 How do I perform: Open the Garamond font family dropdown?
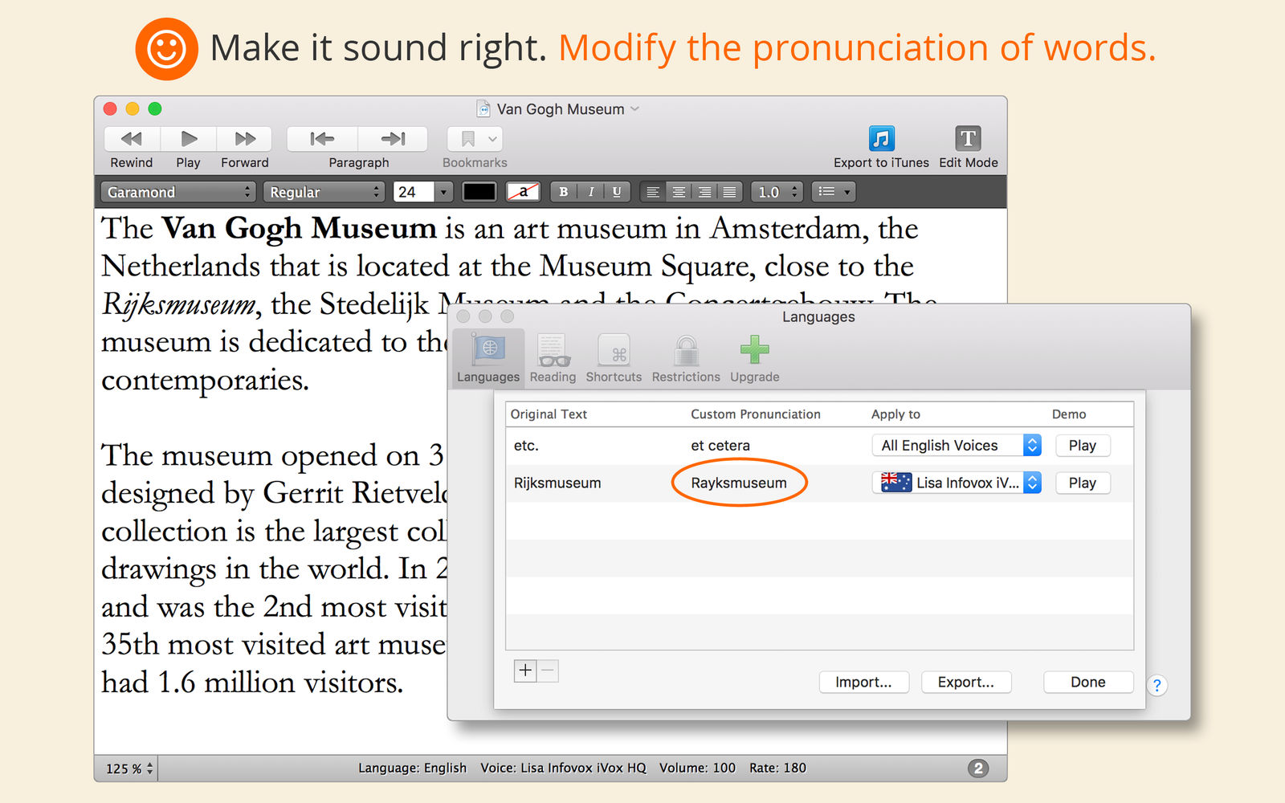coord(178,192)
